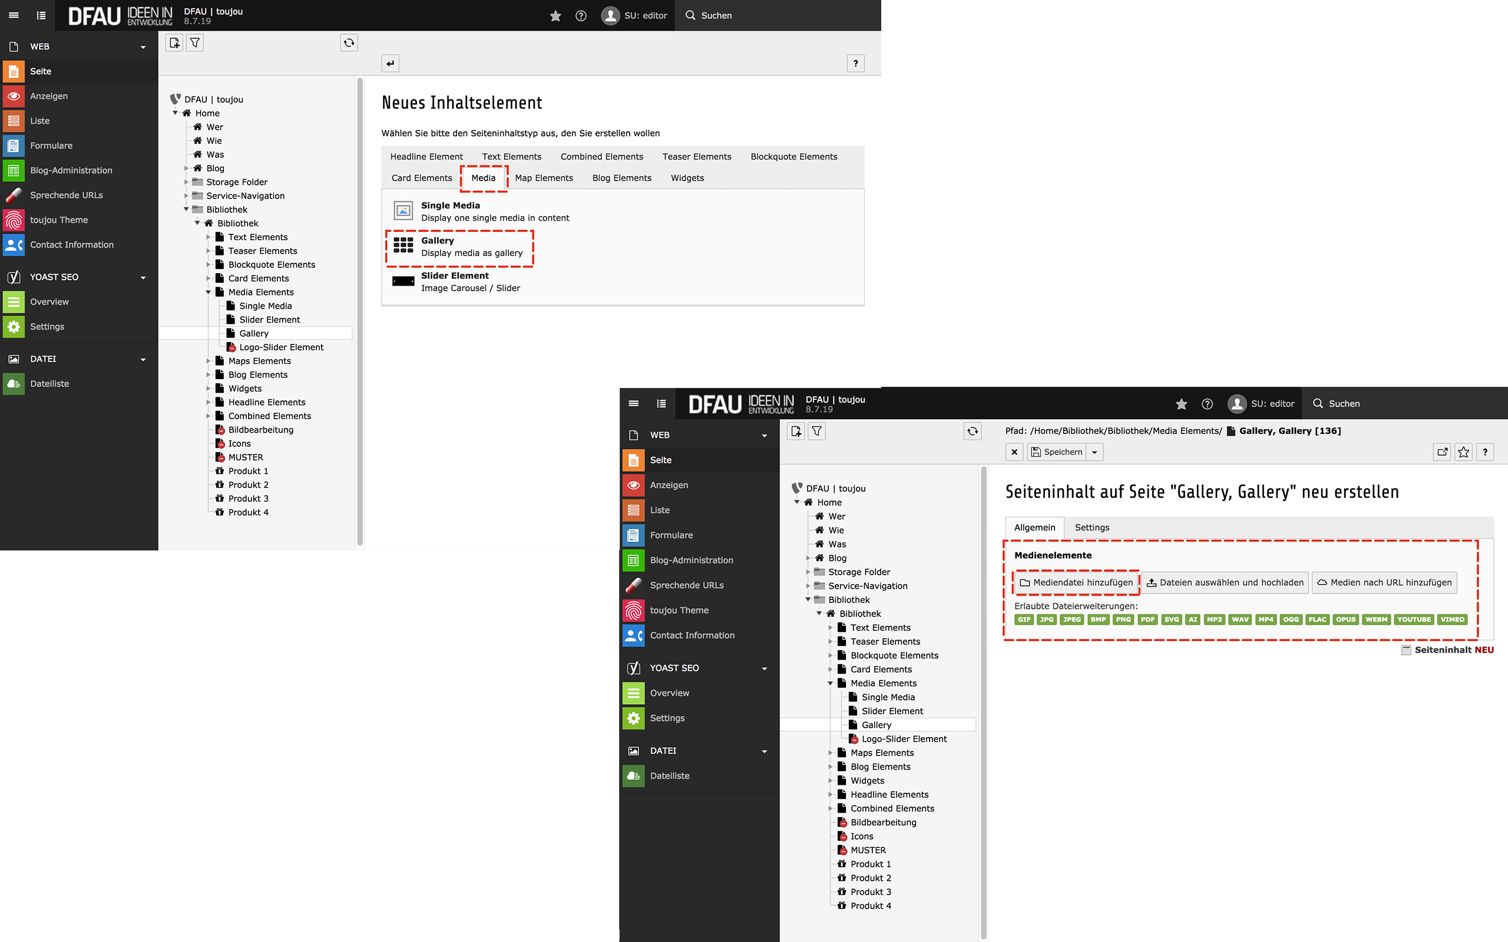Image resolution: width=1508 pixels, height=942 pixels.
Task: Choose the Single Media content element
Action: 481,212
